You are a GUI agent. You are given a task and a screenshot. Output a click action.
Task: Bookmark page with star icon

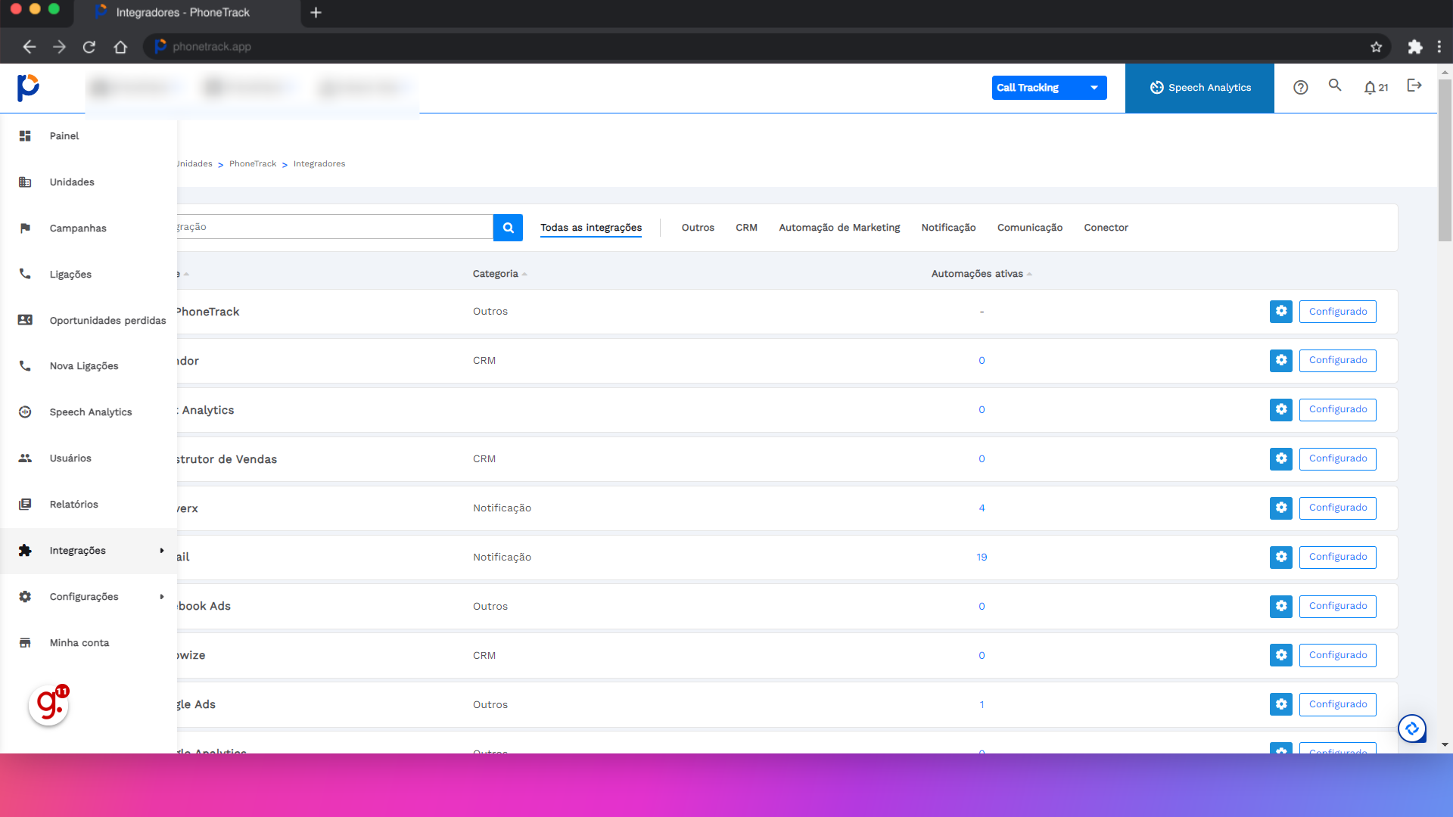point(1376,47)
